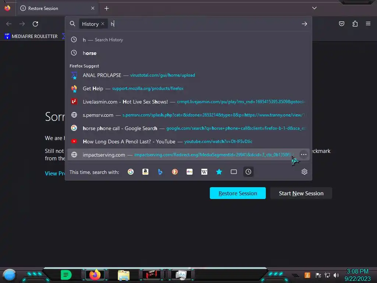The image size is (377, 283).
Task: List all tabs dropdown arrow
Action: pos(314,8)
